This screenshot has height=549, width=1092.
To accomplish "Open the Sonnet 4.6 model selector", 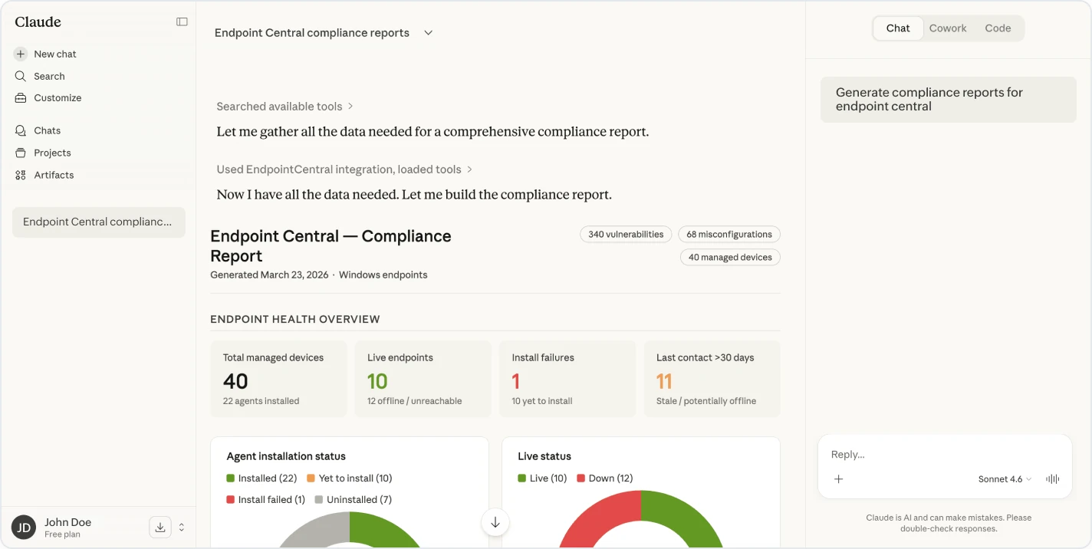I will [x=1005, y=479].
